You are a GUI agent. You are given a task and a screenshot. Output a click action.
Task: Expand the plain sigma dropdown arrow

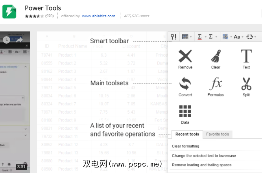point(216,37)
